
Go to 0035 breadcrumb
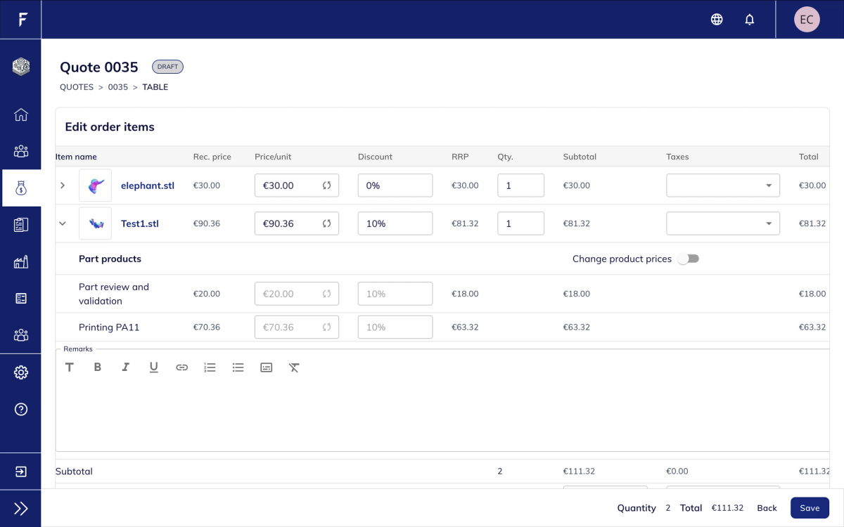click(117, 87)
